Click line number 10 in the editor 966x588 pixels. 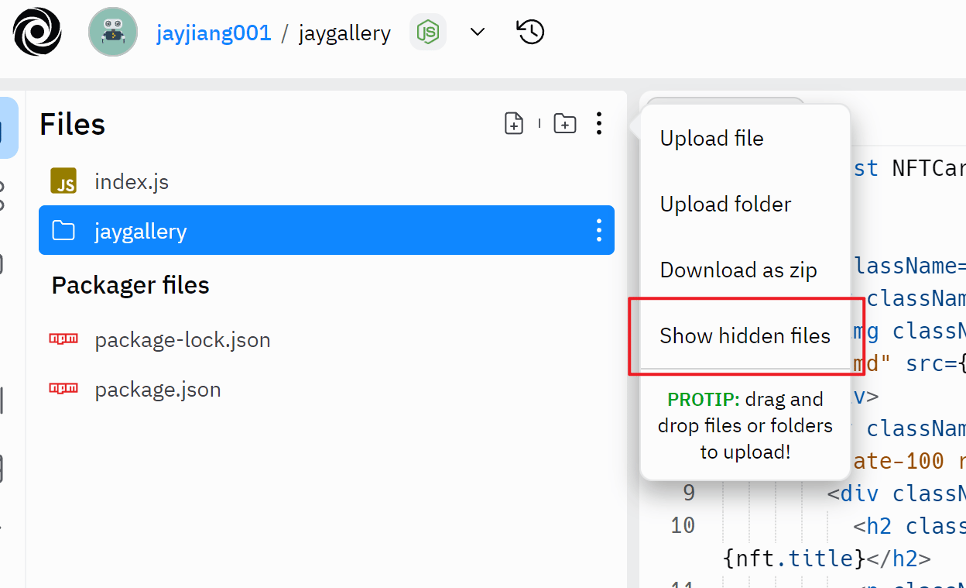tap(682, 525)
